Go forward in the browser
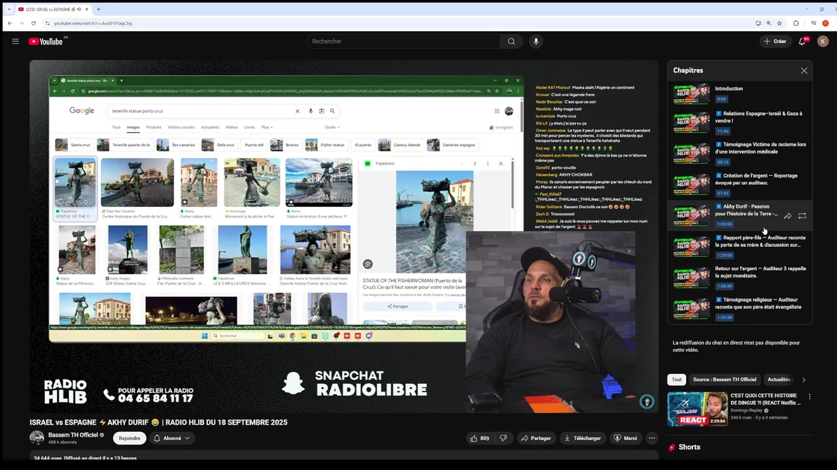This screenshot has height=470, width=837. coord(22,23)
